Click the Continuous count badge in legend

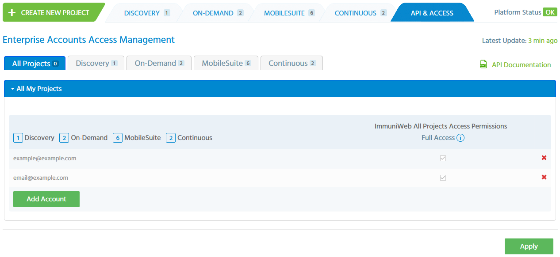[171, 138]
